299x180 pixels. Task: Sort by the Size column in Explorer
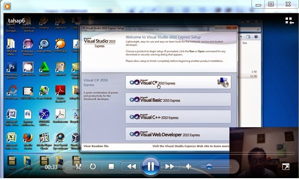[245, 43]
